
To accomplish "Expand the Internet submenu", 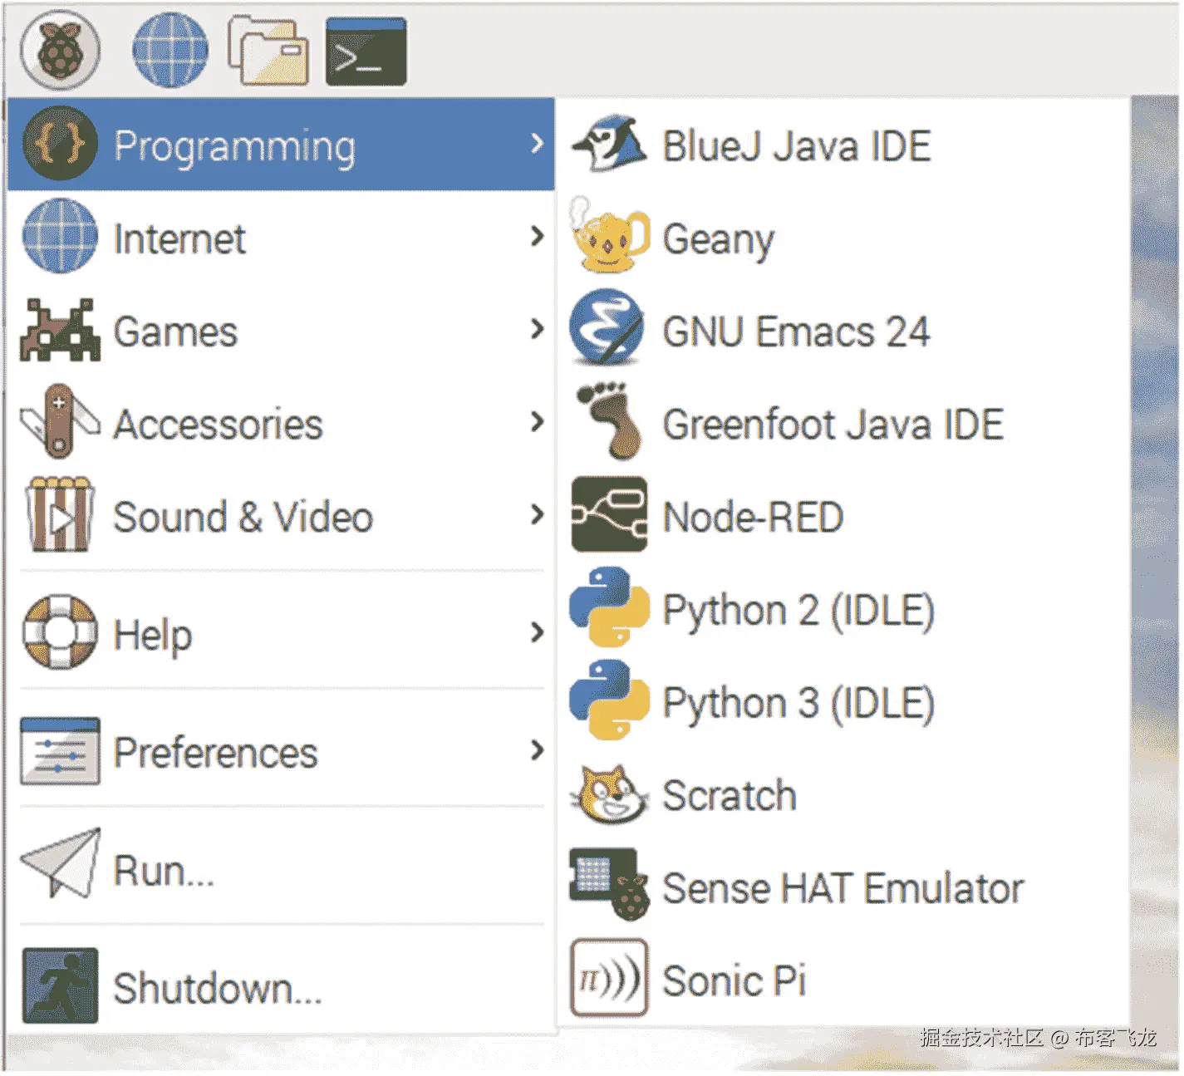I will [x=179, y=238].
